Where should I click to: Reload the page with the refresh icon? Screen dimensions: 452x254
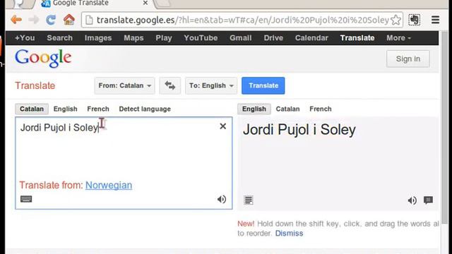(x=51, y=20)
